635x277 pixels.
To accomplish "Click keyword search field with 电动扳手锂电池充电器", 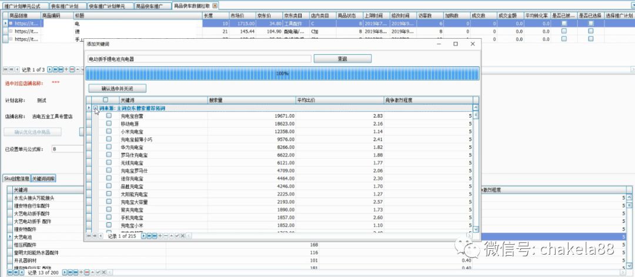I will [x=199, y=59].
